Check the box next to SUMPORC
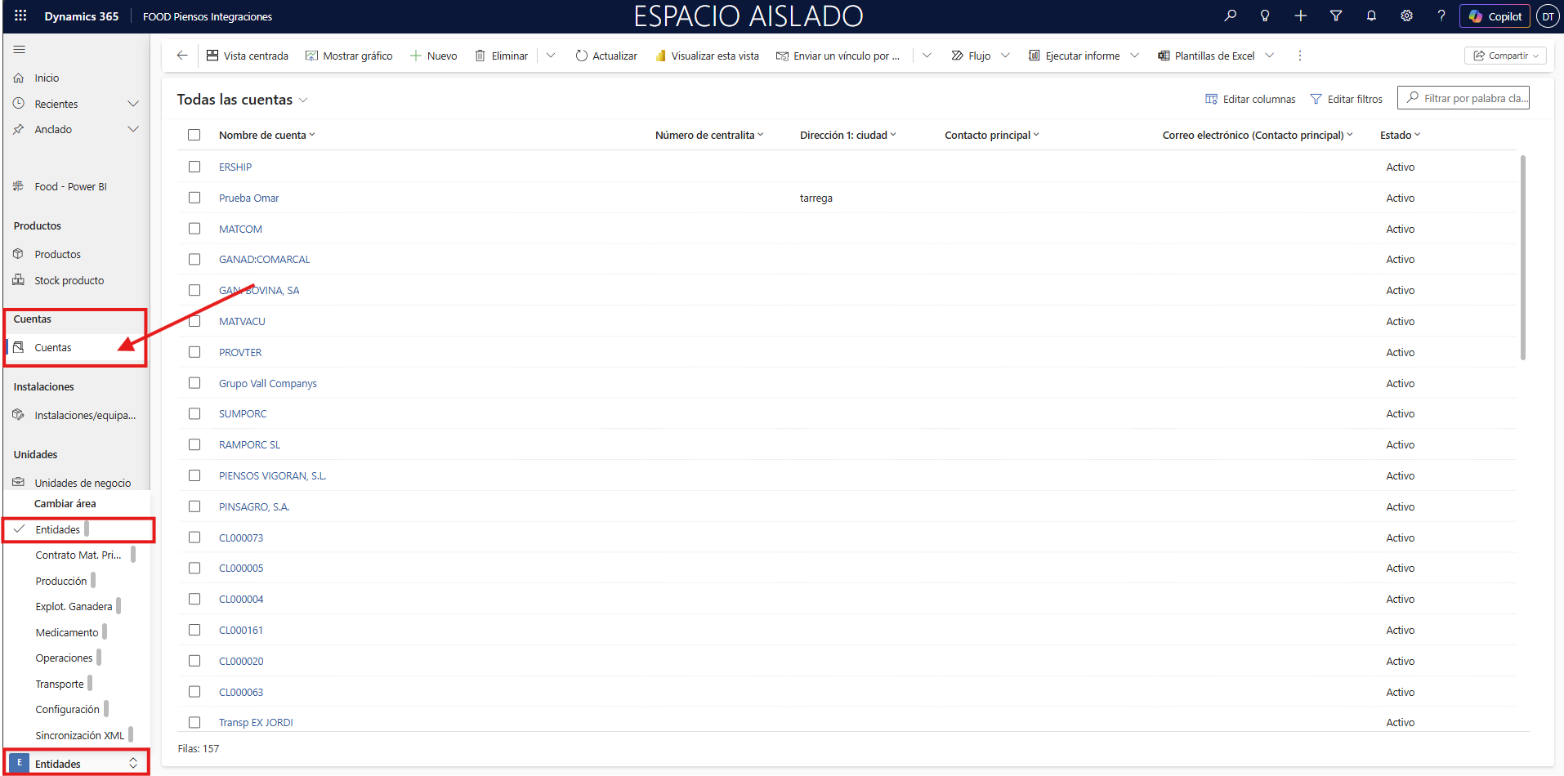Viewport: 1564px width, 776px height. tap(194, 414)
